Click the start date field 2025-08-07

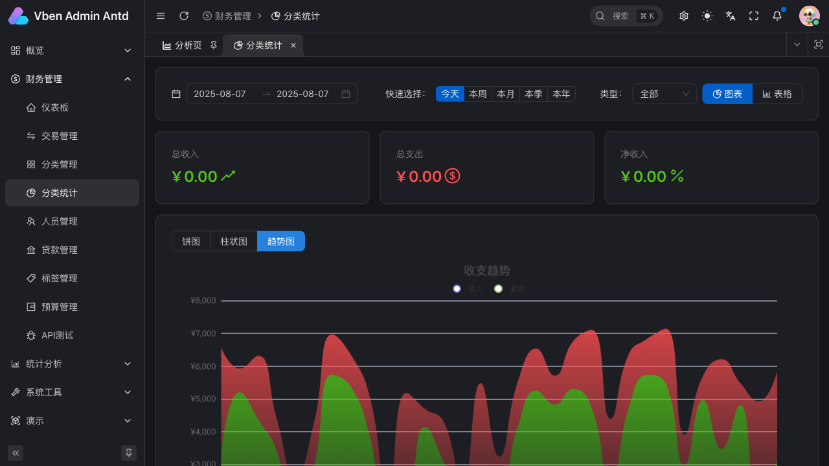click(220, 94)
